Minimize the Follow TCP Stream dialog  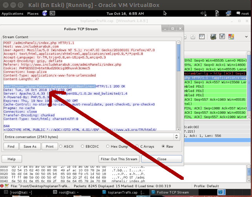(x=165, y=29)
